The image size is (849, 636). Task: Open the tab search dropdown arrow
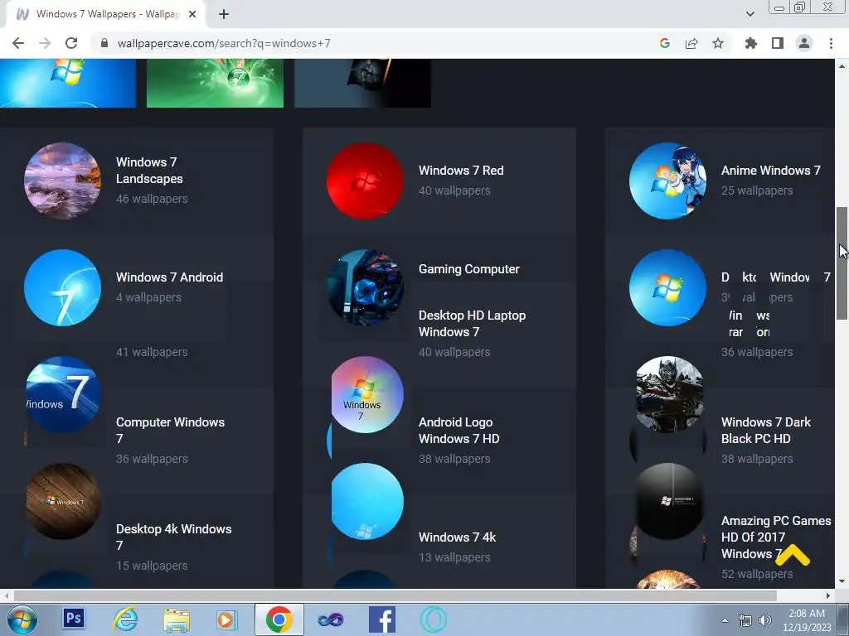pos(750,14)
